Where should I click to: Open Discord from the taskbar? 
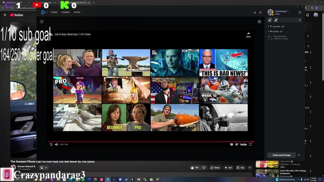click(x=120, y=179)
